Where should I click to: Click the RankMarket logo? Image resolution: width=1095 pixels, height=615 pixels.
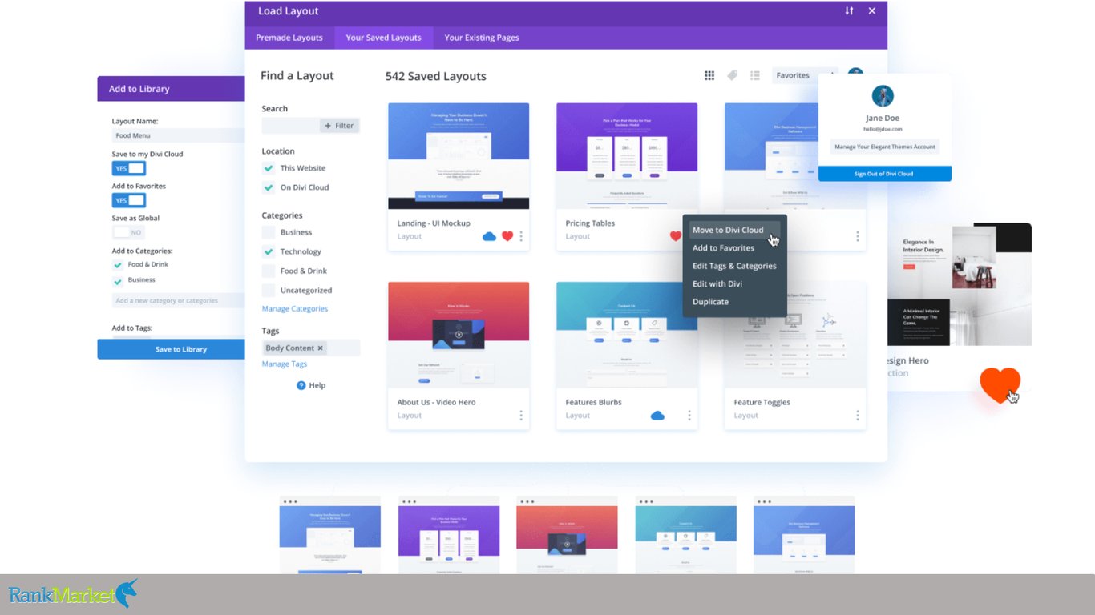point(72,594)
